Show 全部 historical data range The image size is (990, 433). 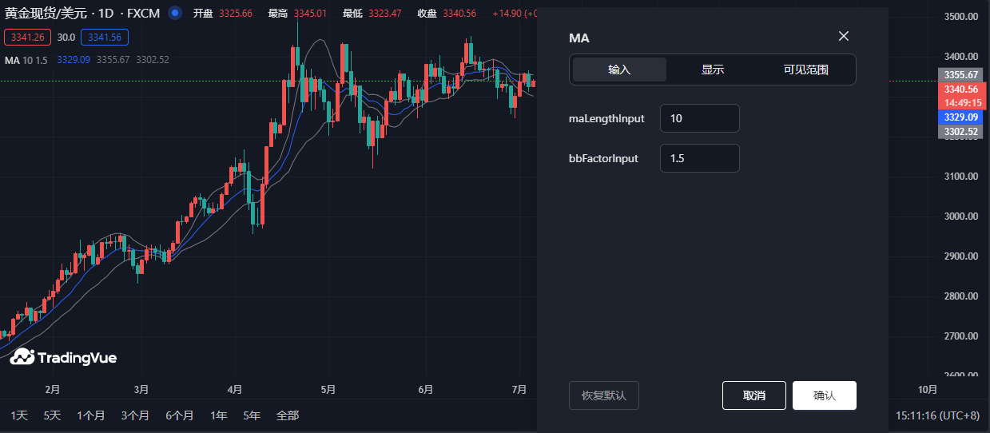tap(287, 415)
